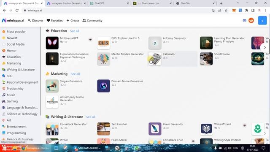Select Writing & Literature sidebar category

20,70
